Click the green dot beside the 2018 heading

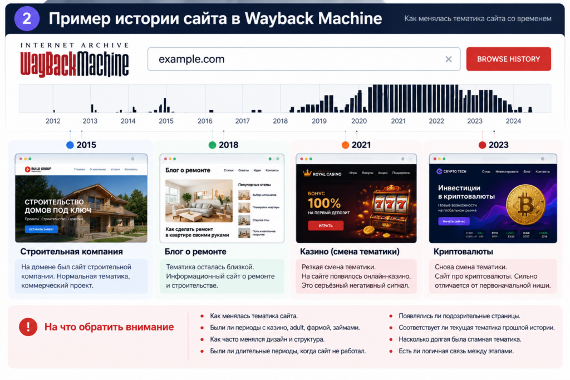coord(212,145)
